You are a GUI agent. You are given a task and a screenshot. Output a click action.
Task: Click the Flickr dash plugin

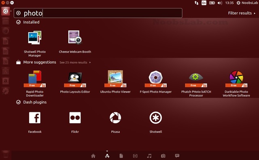click(75, 122)
